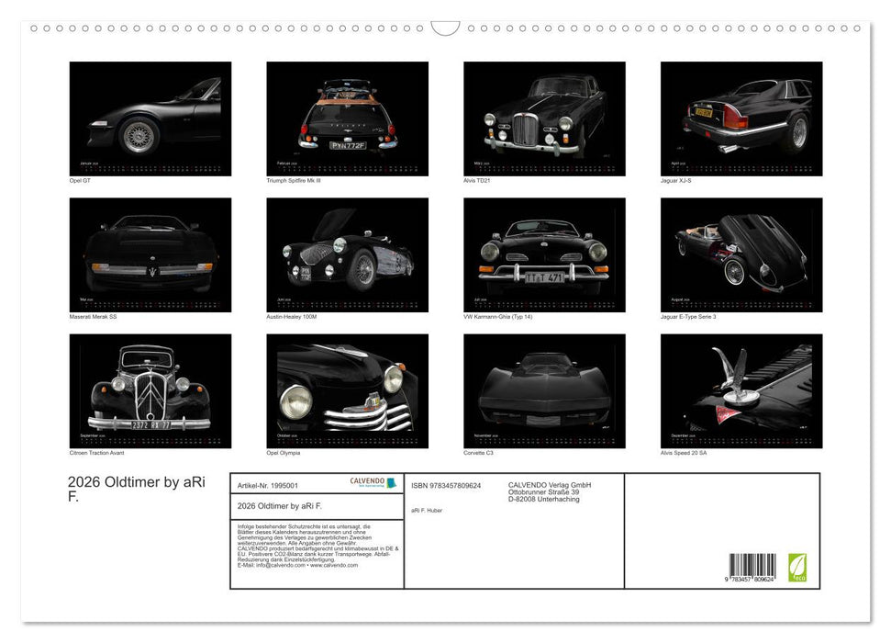Select the Austin-Healey 100M photo

point(347,252)
